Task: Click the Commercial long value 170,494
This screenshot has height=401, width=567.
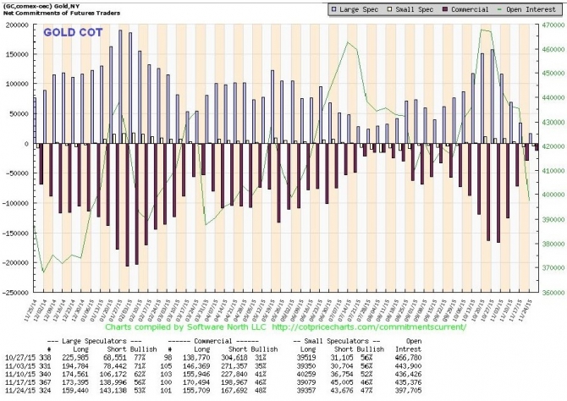Action: [196, 382]
